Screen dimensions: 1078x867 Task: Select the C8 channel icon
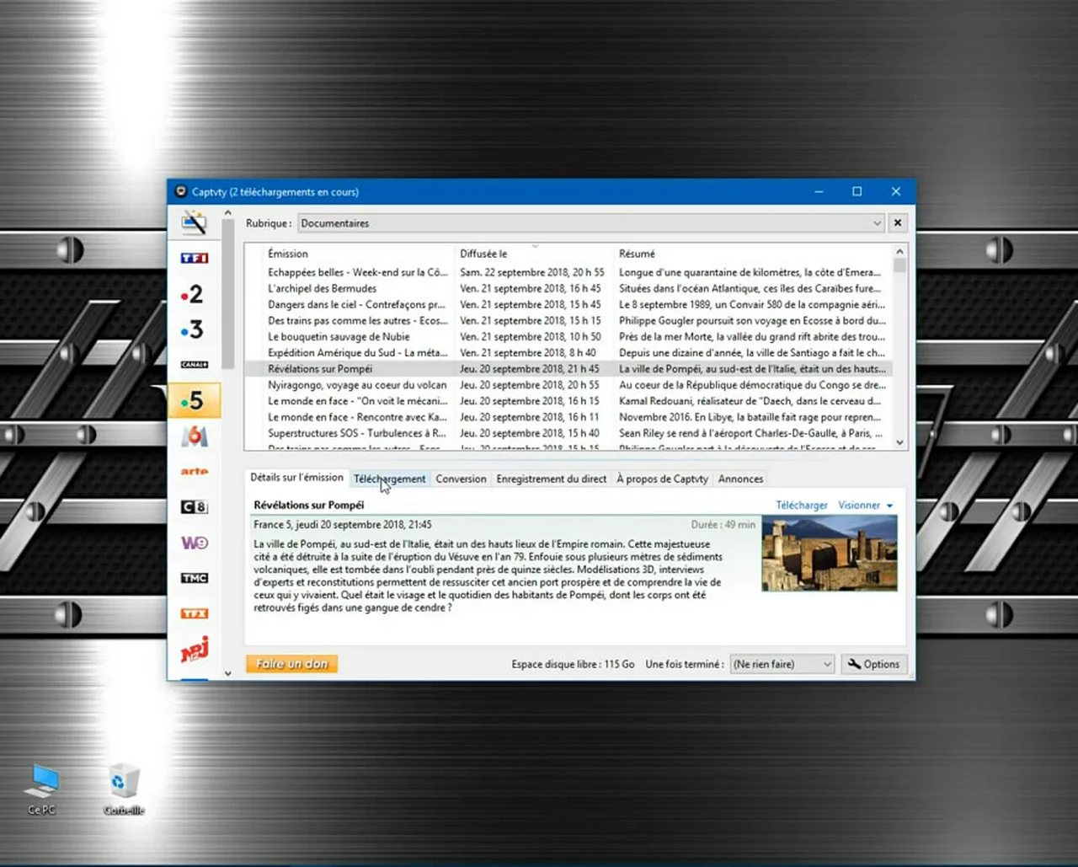(x=194, y=506)
